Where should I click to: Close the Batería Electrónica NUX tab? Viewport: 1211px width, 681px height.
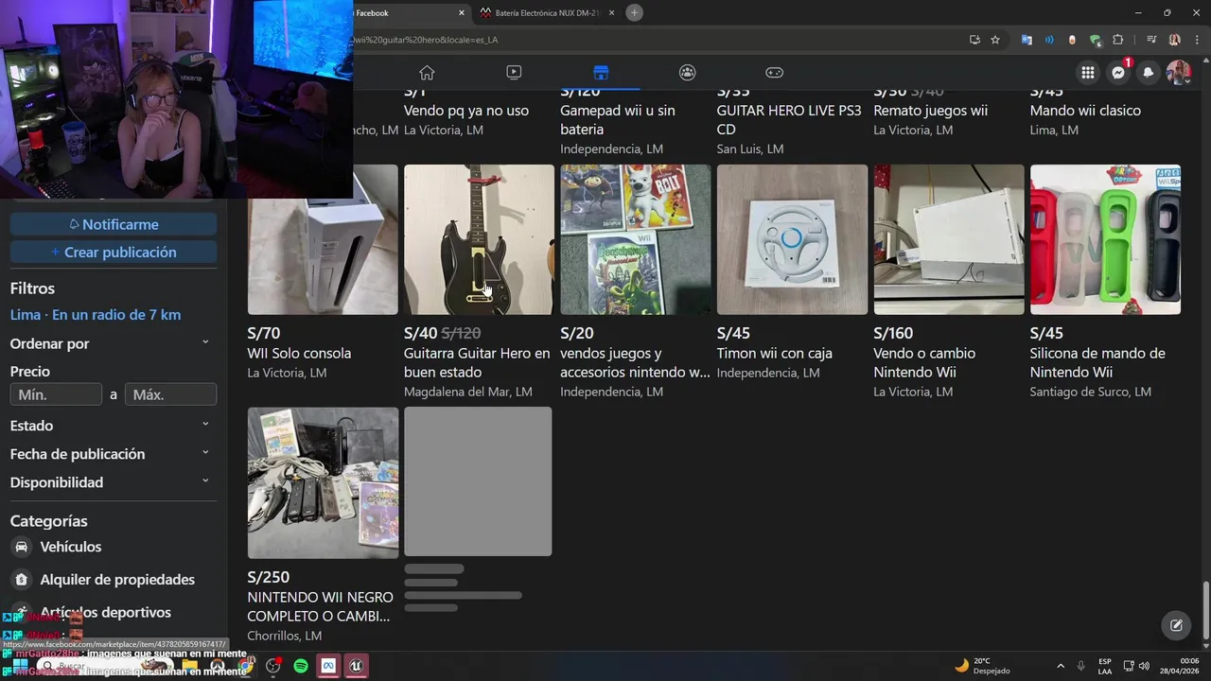(x=611, y=13)
